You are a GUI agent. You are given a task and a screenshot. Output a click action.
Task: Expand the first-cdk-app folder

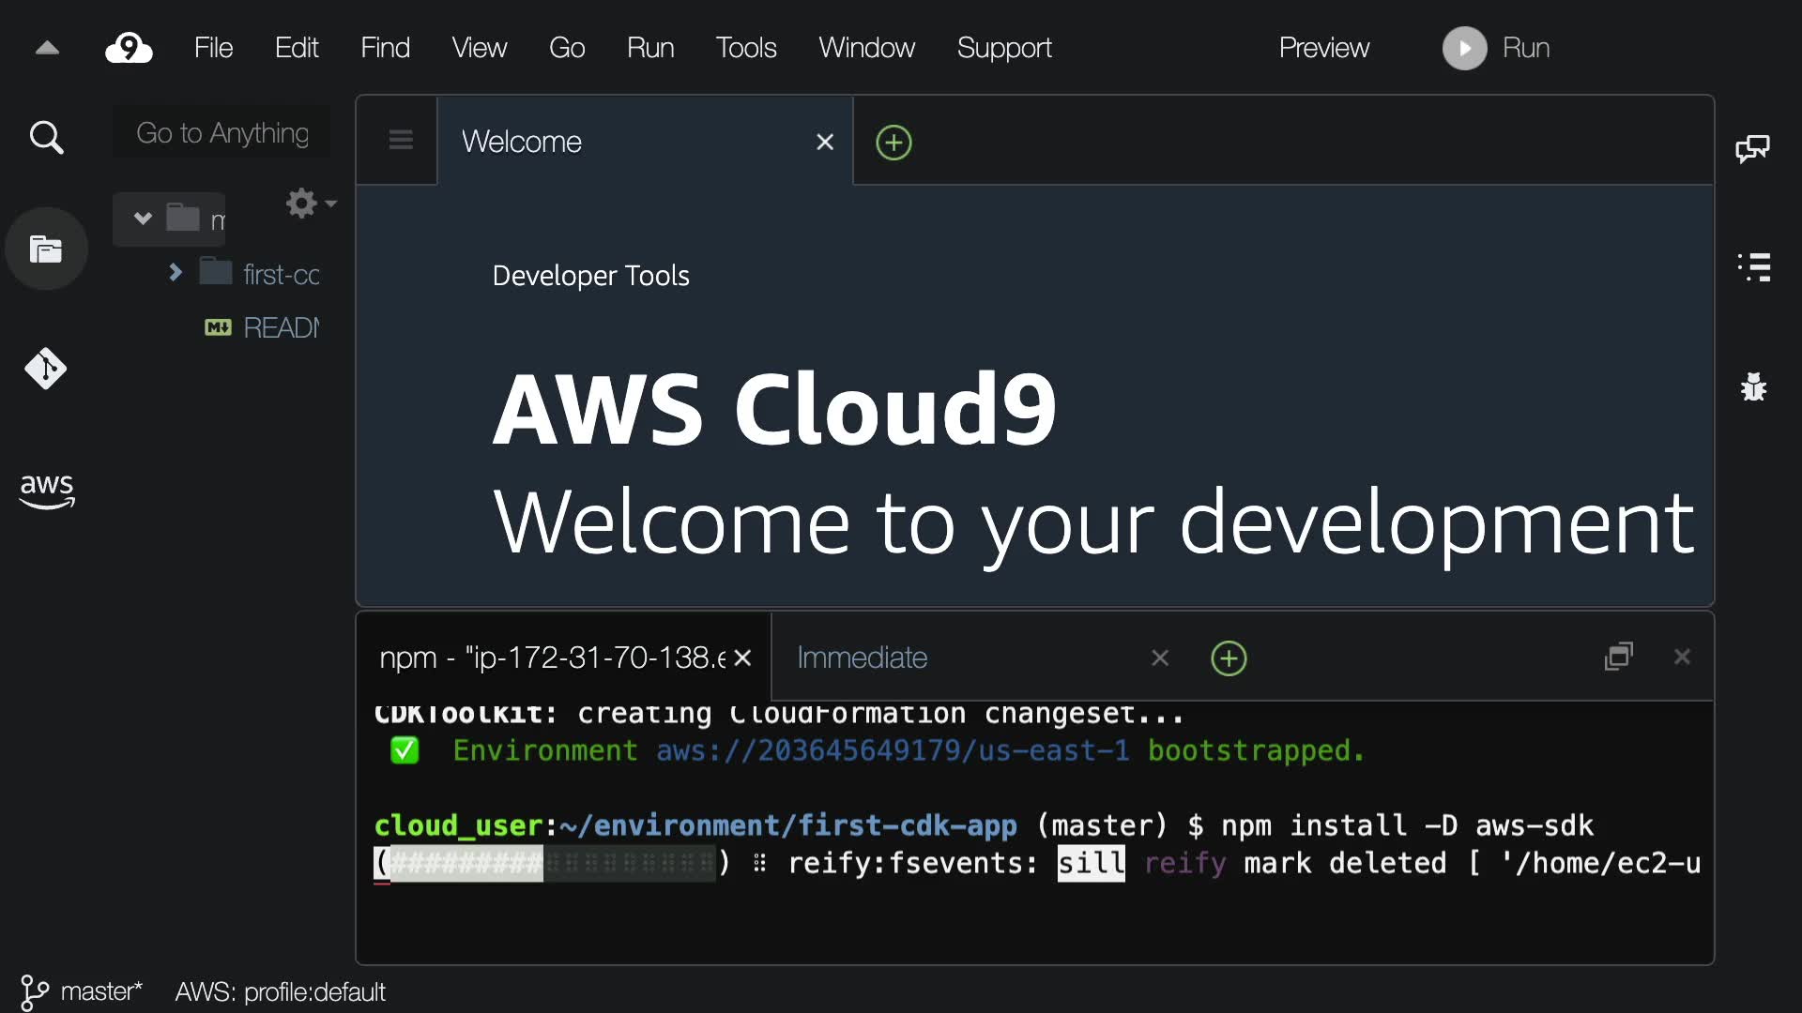pos(176,273)
